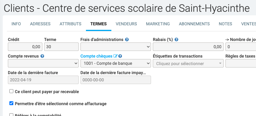Enable 'Ce client peut payer par recevable'
The height and width of the screenshot is (116, 256).
point(11,91)
